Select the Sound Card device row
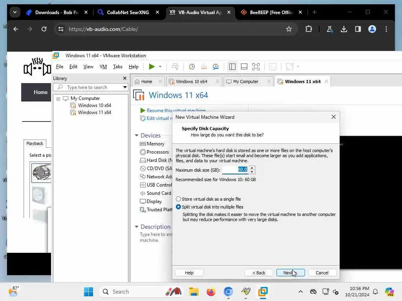 coord(155,193)
